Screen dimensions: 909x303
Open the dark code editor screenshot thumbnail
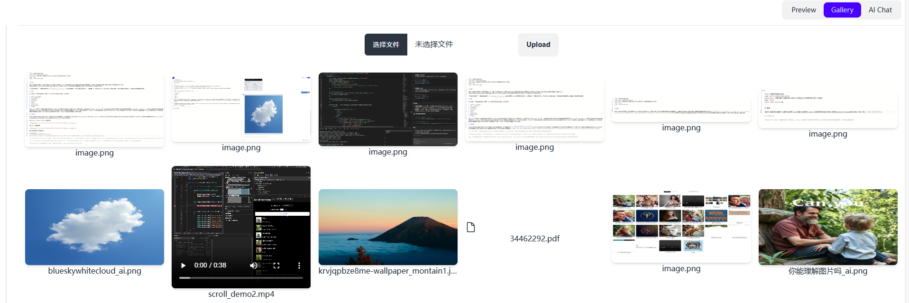[388, 109]
